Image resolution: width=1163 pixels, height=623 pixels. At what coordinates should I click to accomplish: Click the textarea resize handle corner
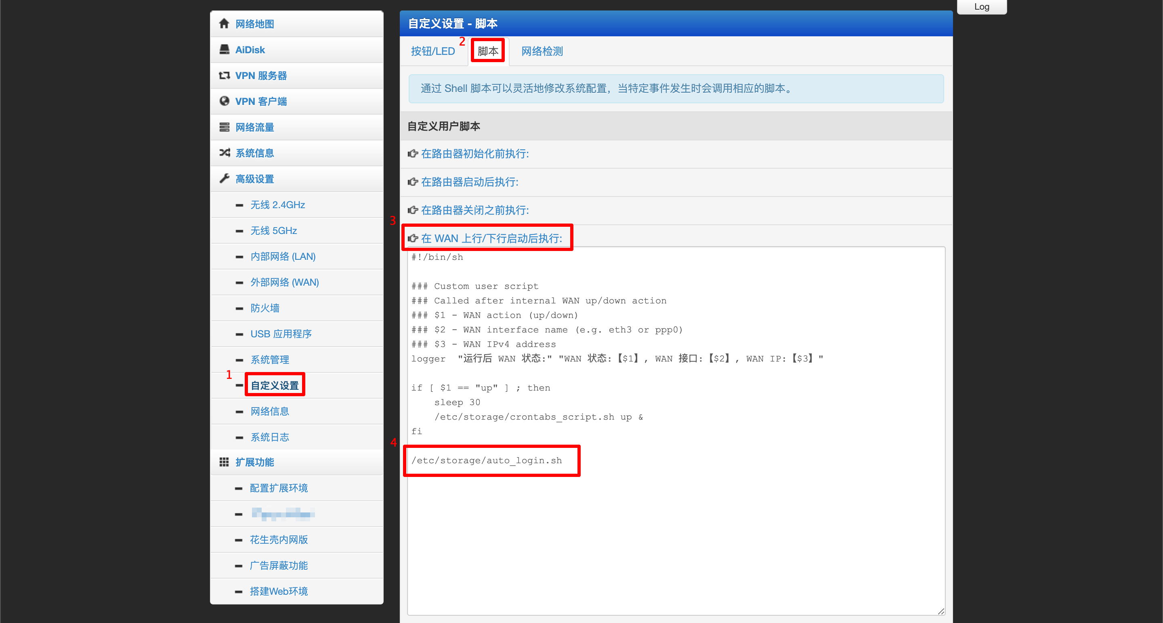click(941, 611)
